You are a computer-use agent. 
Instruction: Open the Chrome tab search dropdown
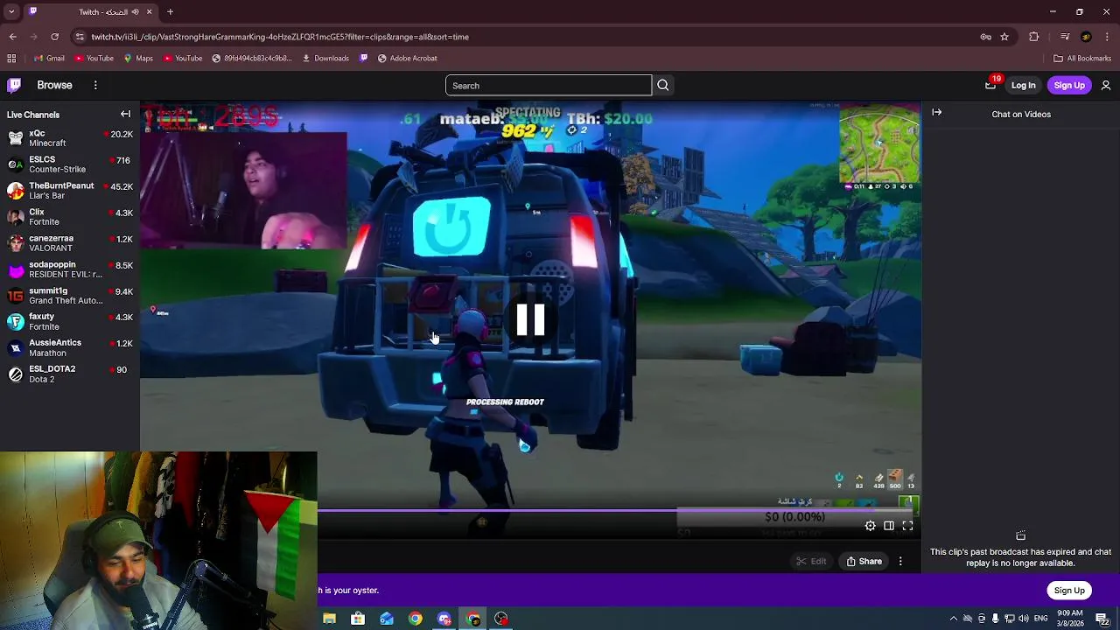11,11
